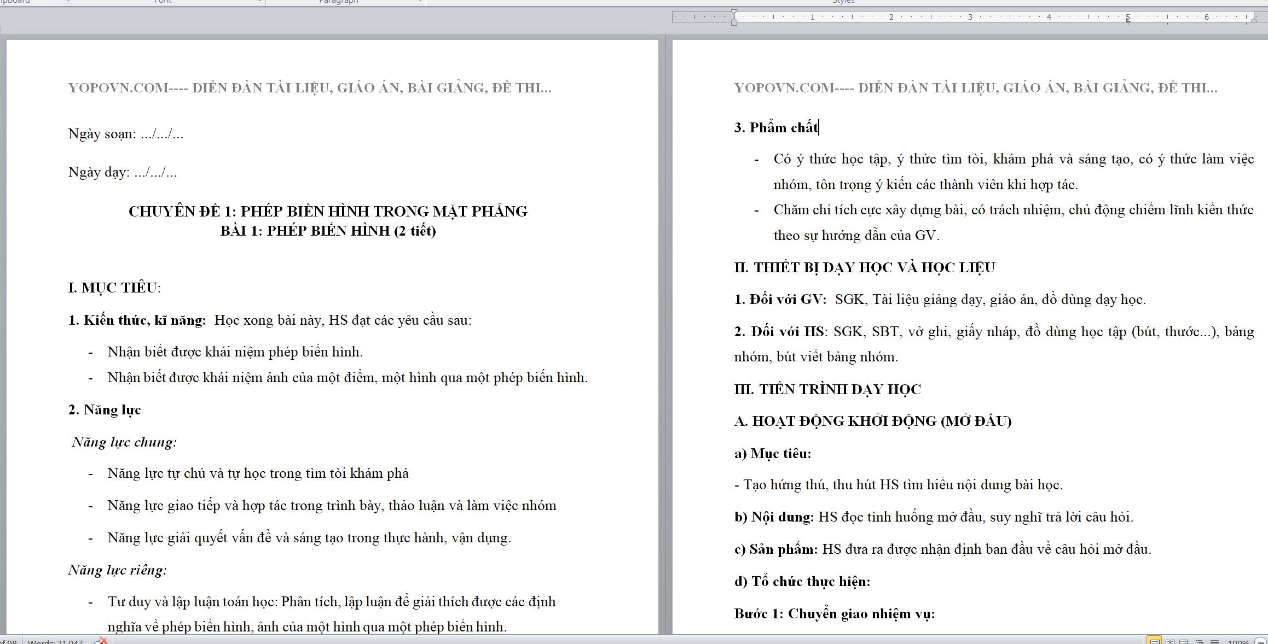1268x644 pixels.
Task: Click the first line indent marker on ruler
Action: (734, 13)
